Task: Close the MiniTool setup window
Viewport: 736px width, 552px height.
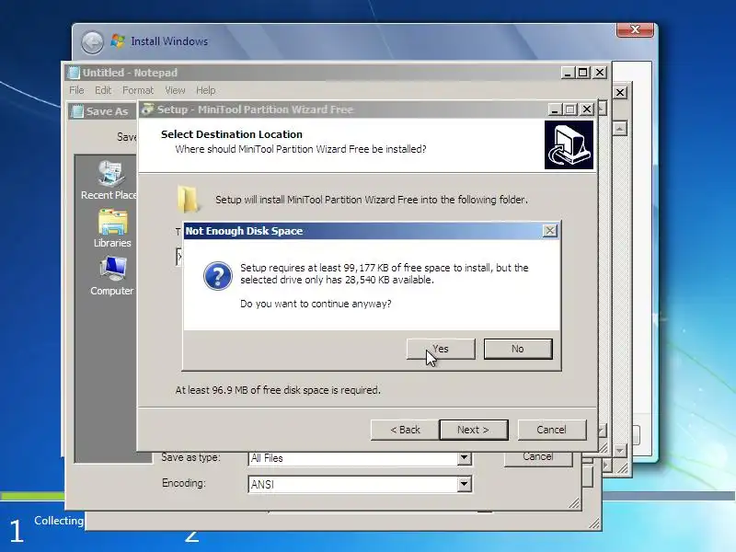Action: [x=587, y=109]
